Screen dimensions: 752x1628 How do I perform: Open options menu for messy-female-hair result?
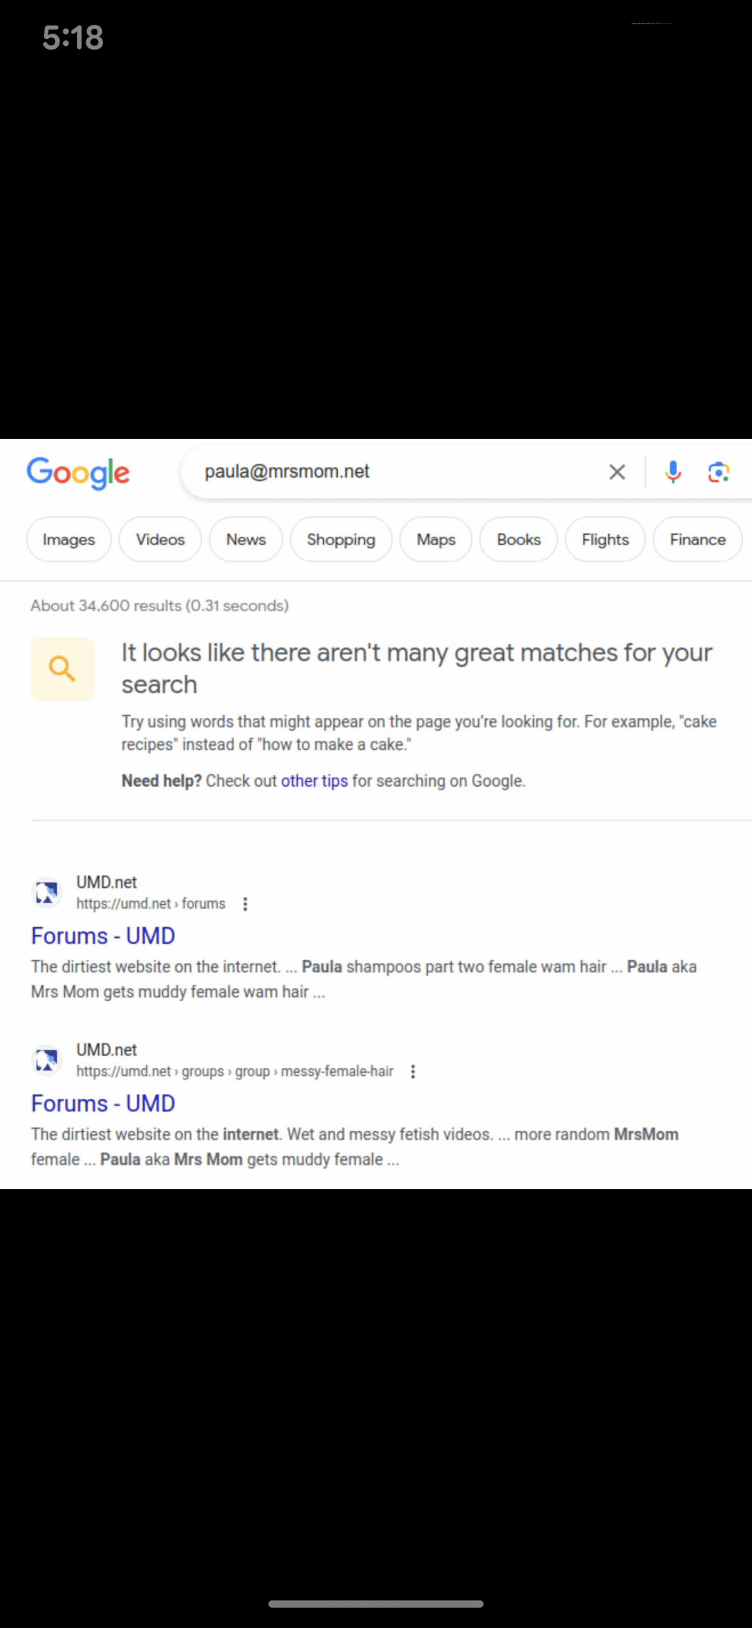point(413,1072)
